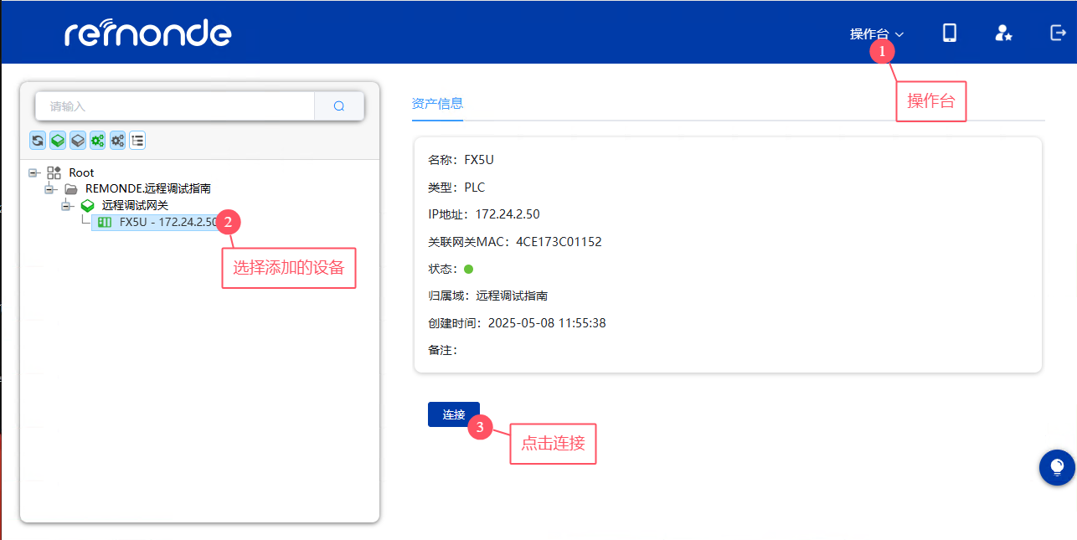The width and height of the screenshot is (1077, 540).
Task: Click the green gateway icon in tree
Action: [x=88, y=205]
